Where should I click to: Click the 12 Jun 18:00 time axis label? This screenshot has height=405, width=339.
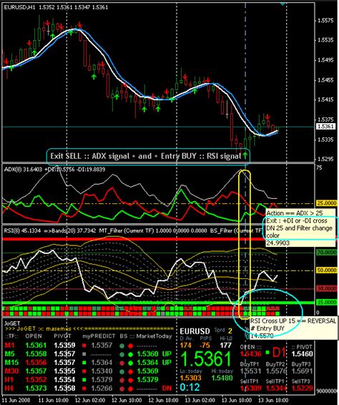(163, 400)
